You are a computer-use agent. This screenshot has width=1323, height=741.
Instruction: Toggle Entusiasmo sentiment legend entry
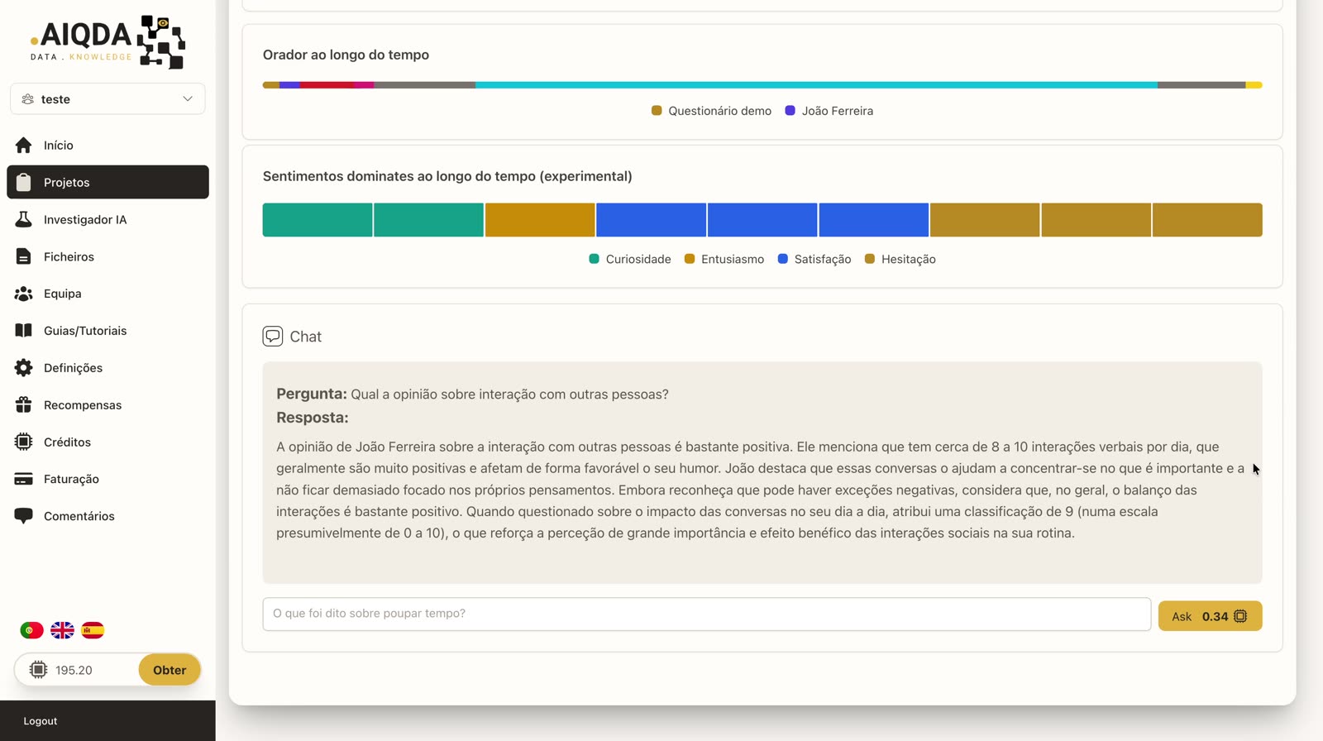[x=724, y=259]
